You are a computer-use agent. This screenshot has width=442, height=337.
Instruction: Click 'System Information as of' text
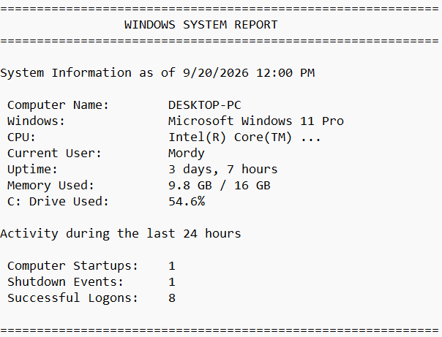click(x=88, y=73)
